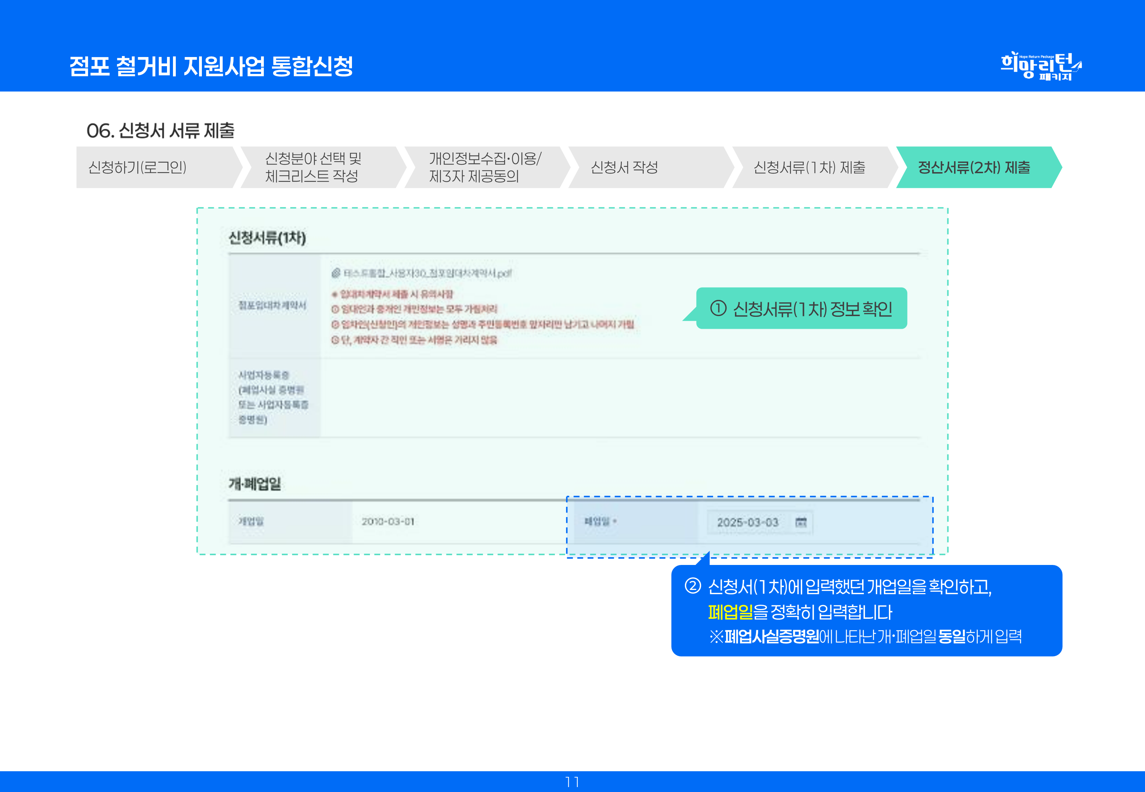Select the 신청서류(1차) 제출 step
Image resolution: width=1145 pixels, height=792 pixels.
tap(809, 167)
